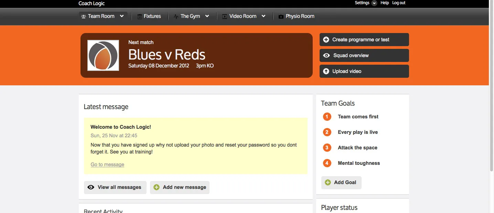Click the Team Room people icon
The width and height of the screenshot is (494, 213).
click(x=83, y=16)
